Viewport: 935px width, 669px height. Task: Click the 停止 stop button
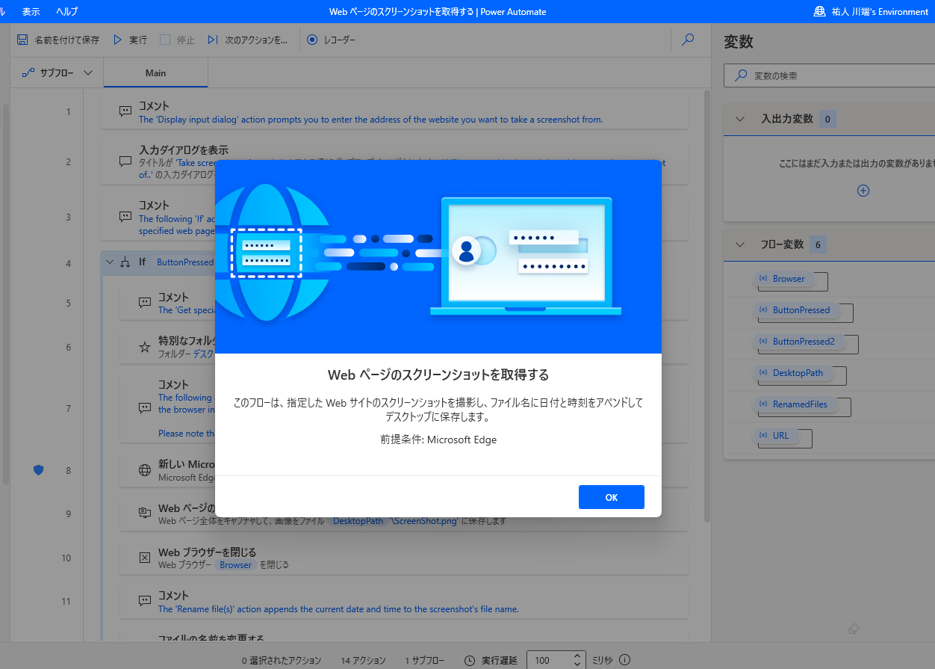click(x=178, y=40)
